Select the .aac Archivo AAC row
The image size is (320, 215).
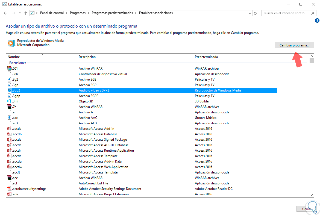pos(142,118)
